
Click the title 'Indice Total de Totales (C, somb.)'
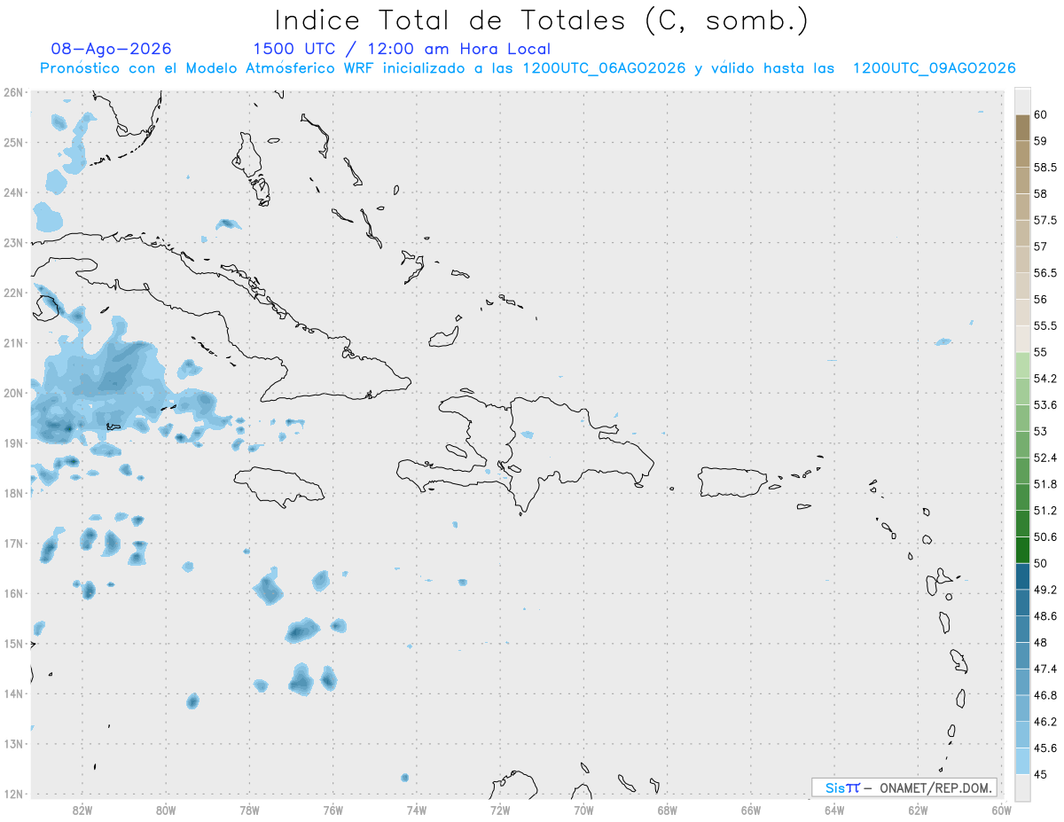coord(541,20)
